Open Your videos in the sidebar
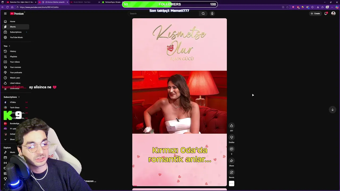Image resolution: width=340 pixels, height=191 pixels. pos(16,62)
